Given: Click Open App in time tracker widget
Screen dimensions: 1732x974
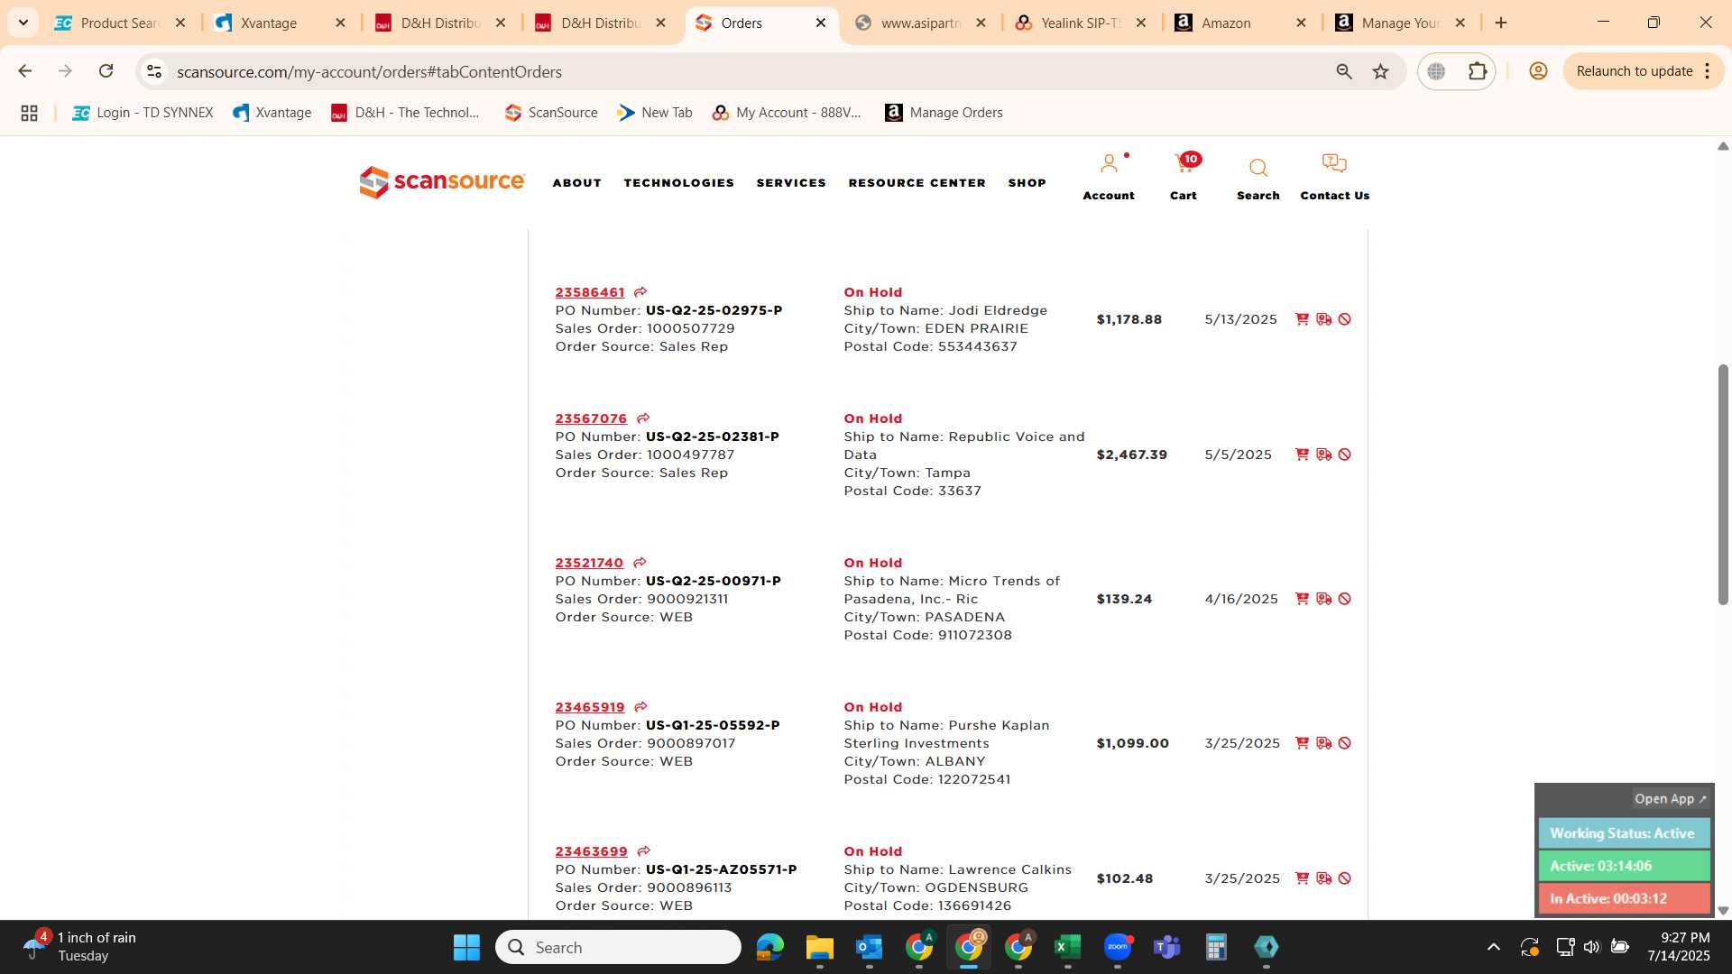Looking at the screenshot, I should pyautogui.click(x=1671, y=799).
